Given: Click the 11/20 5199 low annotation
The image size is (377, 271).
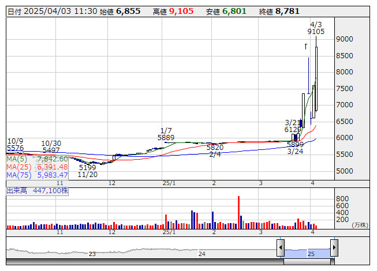Looking at the screenshot, I should [87, 171].
